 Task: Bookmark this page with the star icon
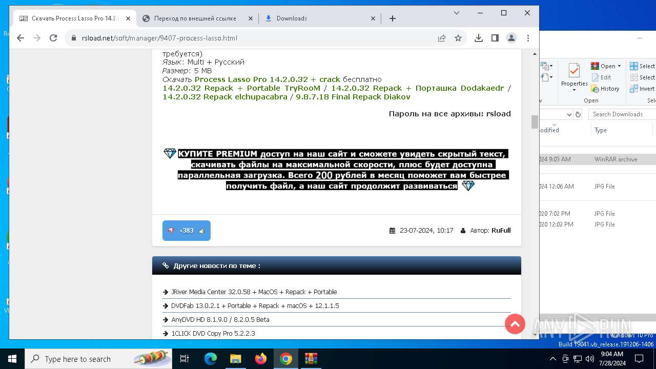pos(458,38)
